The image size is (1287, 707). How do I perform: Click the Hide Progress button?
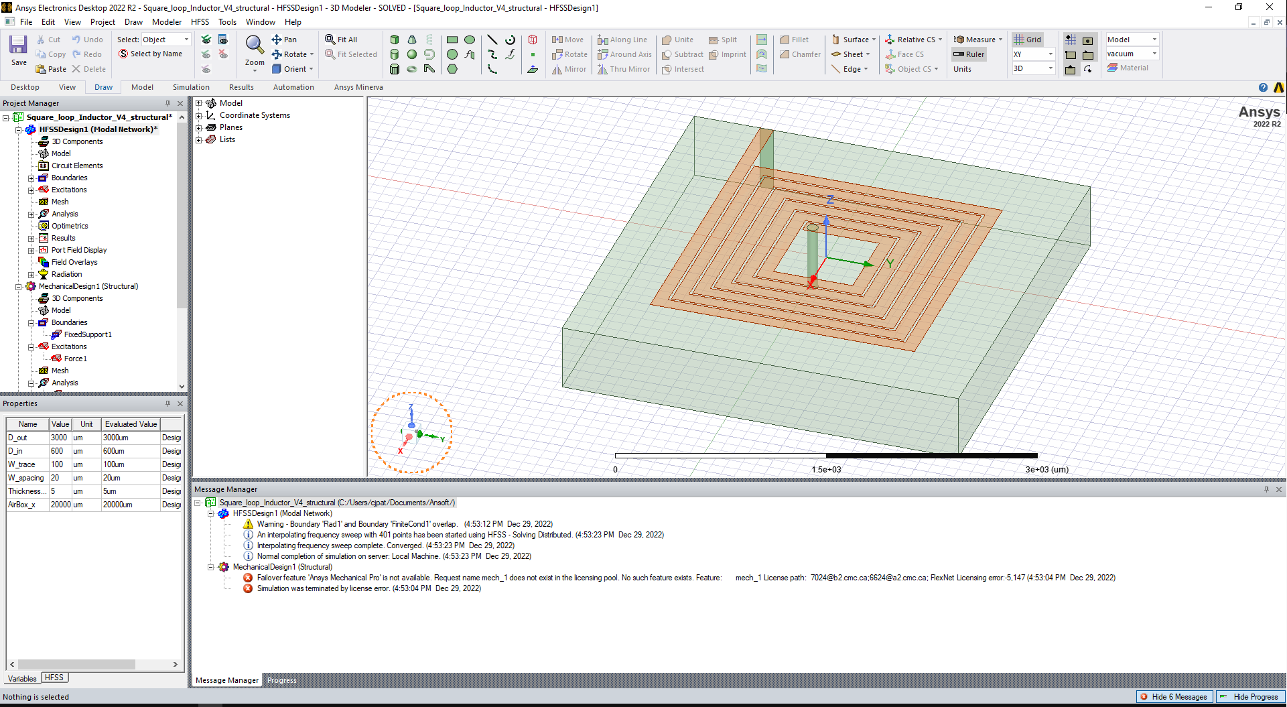pyautogui.click(x=1250, y=697)
